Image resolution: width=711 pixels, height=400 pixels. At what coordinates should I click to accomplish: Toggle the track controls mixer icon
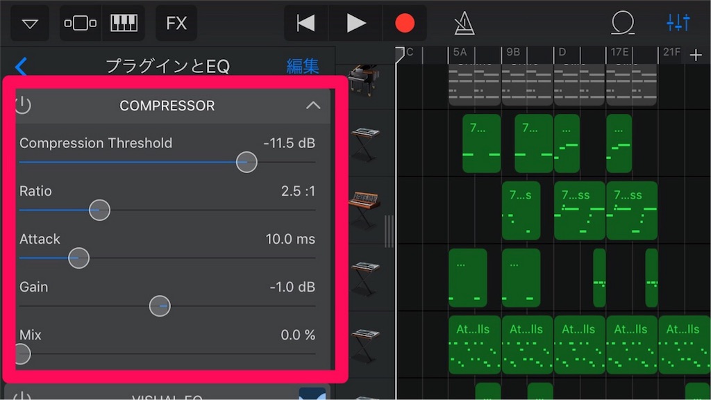click(678, 22)
